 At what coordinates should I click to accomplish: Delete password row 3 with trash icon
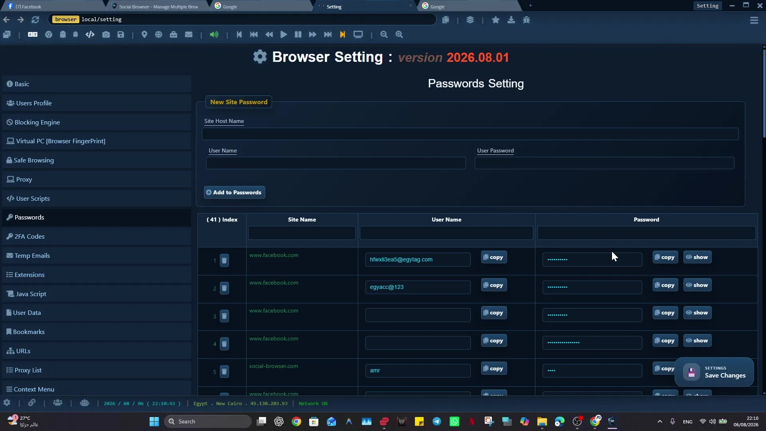[224, 316]
